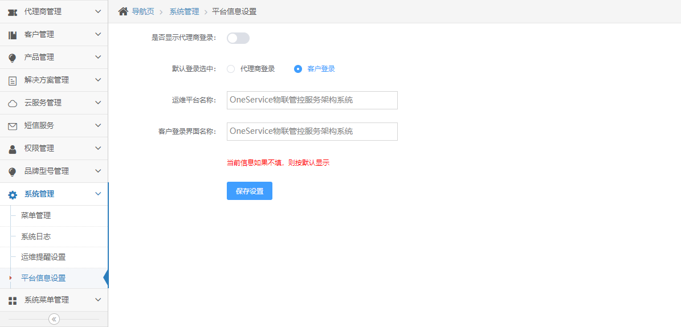This screenshot has height=327, width=681.
Task: Collapse the sidebar with double-arrow icon
Action: pos(54,319)
